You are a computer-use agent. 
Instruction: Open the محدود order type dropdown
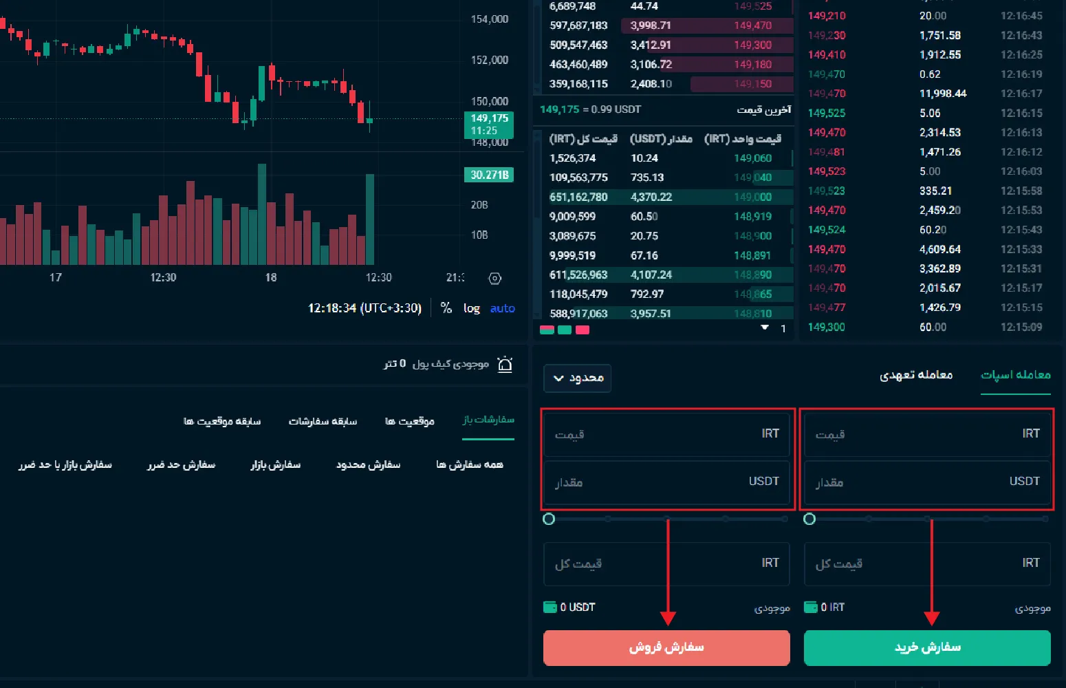coord(578,378)
